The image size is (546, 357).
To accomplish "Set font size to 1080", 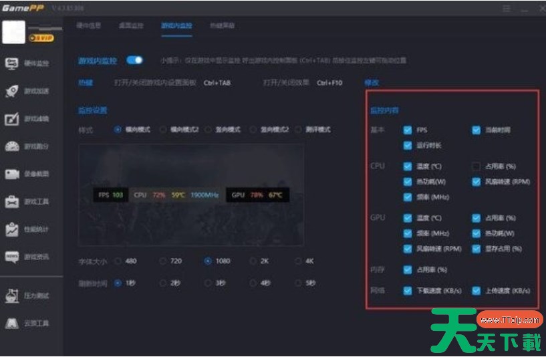I will point(208,261).
